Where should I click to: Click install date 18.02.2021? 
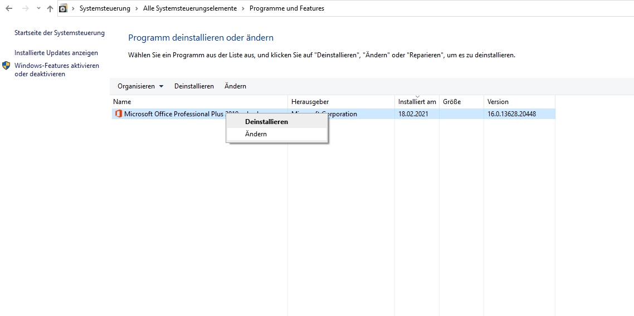click(x=413, y=114)
